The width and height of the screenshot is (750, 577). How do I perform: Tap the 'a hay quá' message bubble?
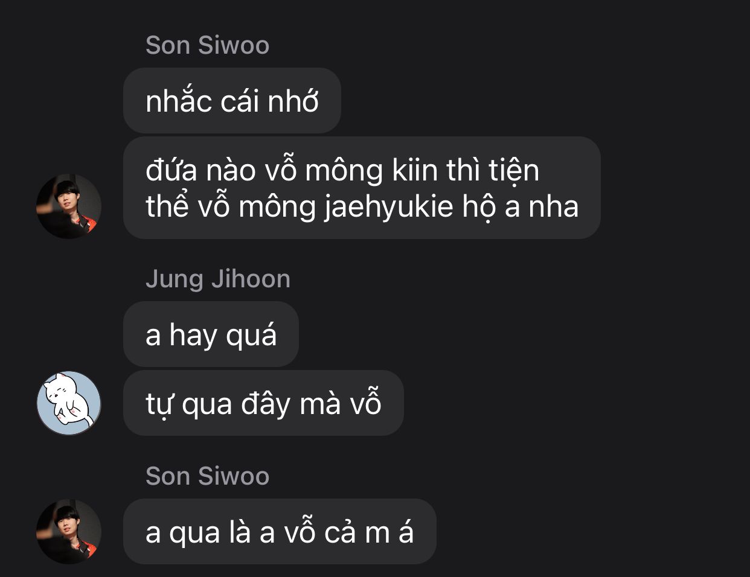(x=211, y=334)
